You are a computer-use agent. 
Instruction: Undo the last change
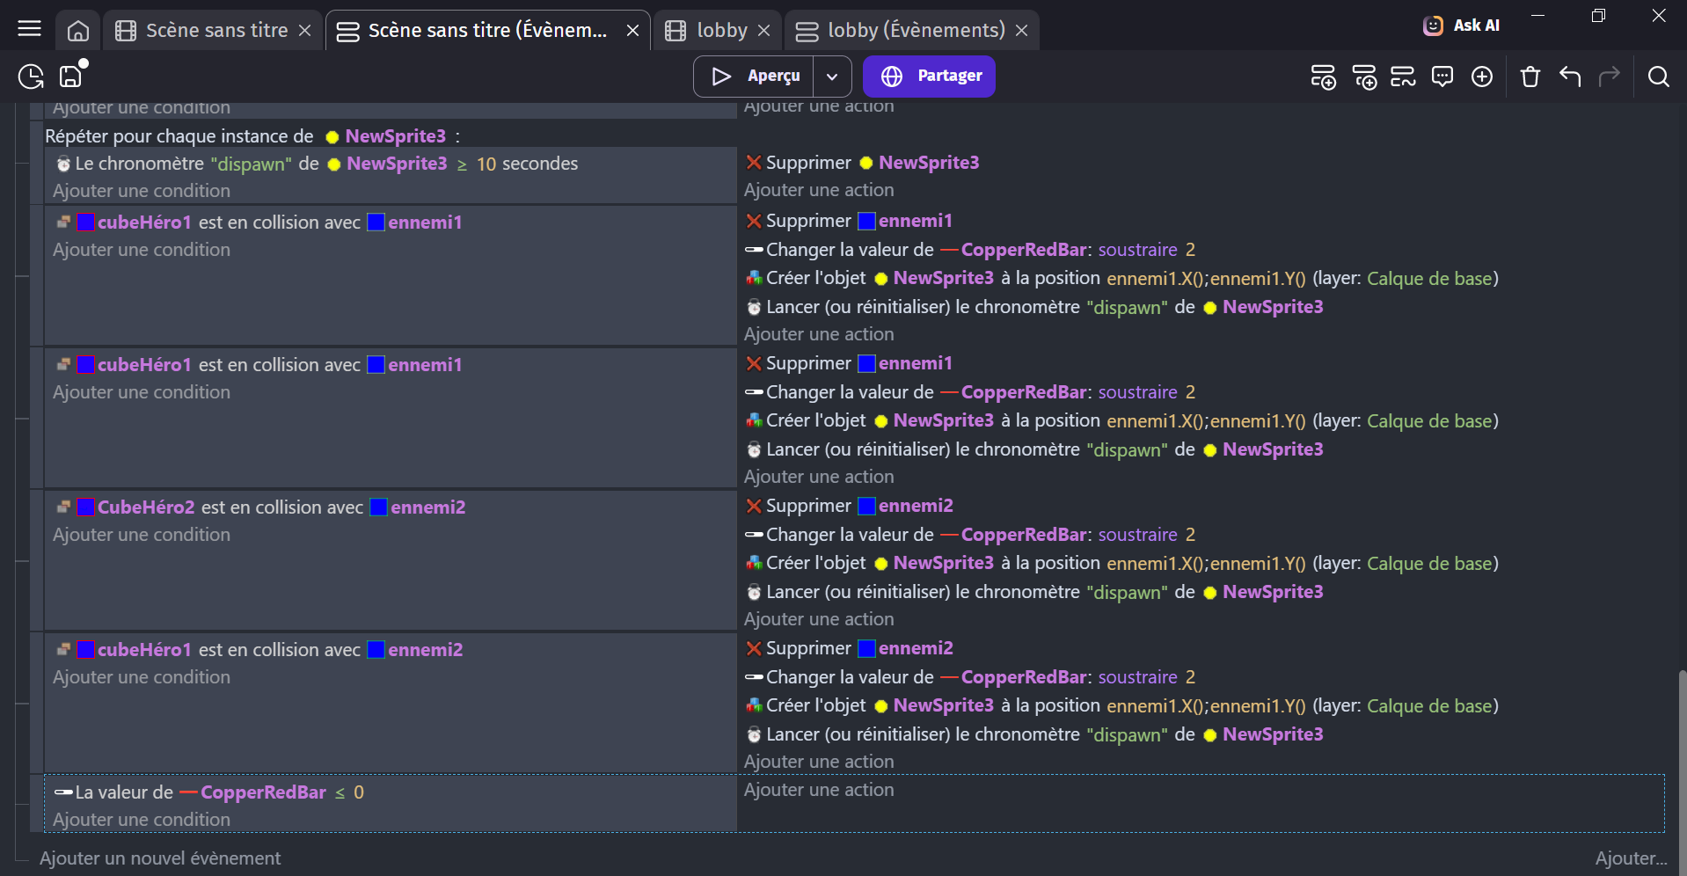click(x=1570, y=77)
